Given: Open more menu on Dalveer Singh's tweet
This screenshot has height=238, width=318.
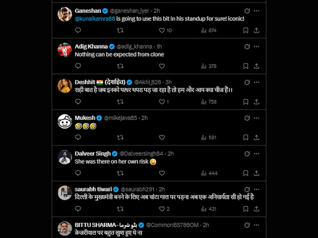Looking at the screenshot, I should [256, 153].
